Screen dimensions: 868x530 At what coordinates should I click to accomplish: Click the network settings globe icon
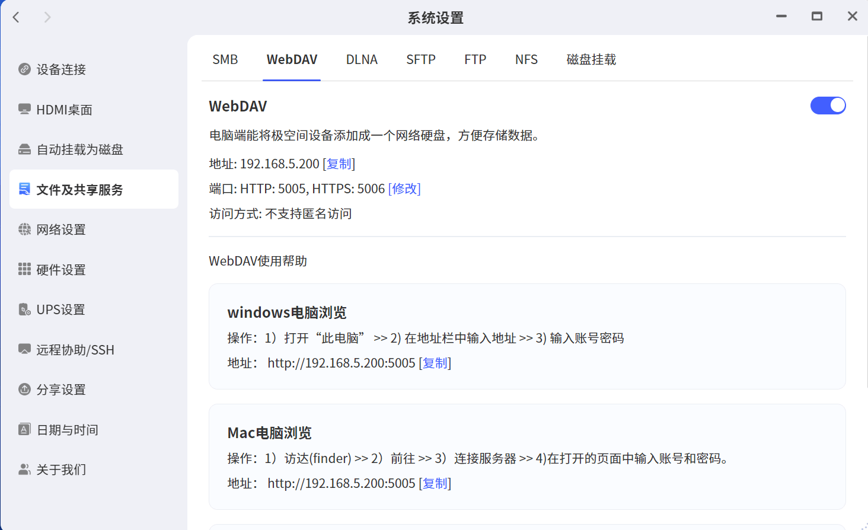click(x=24, y=229)
